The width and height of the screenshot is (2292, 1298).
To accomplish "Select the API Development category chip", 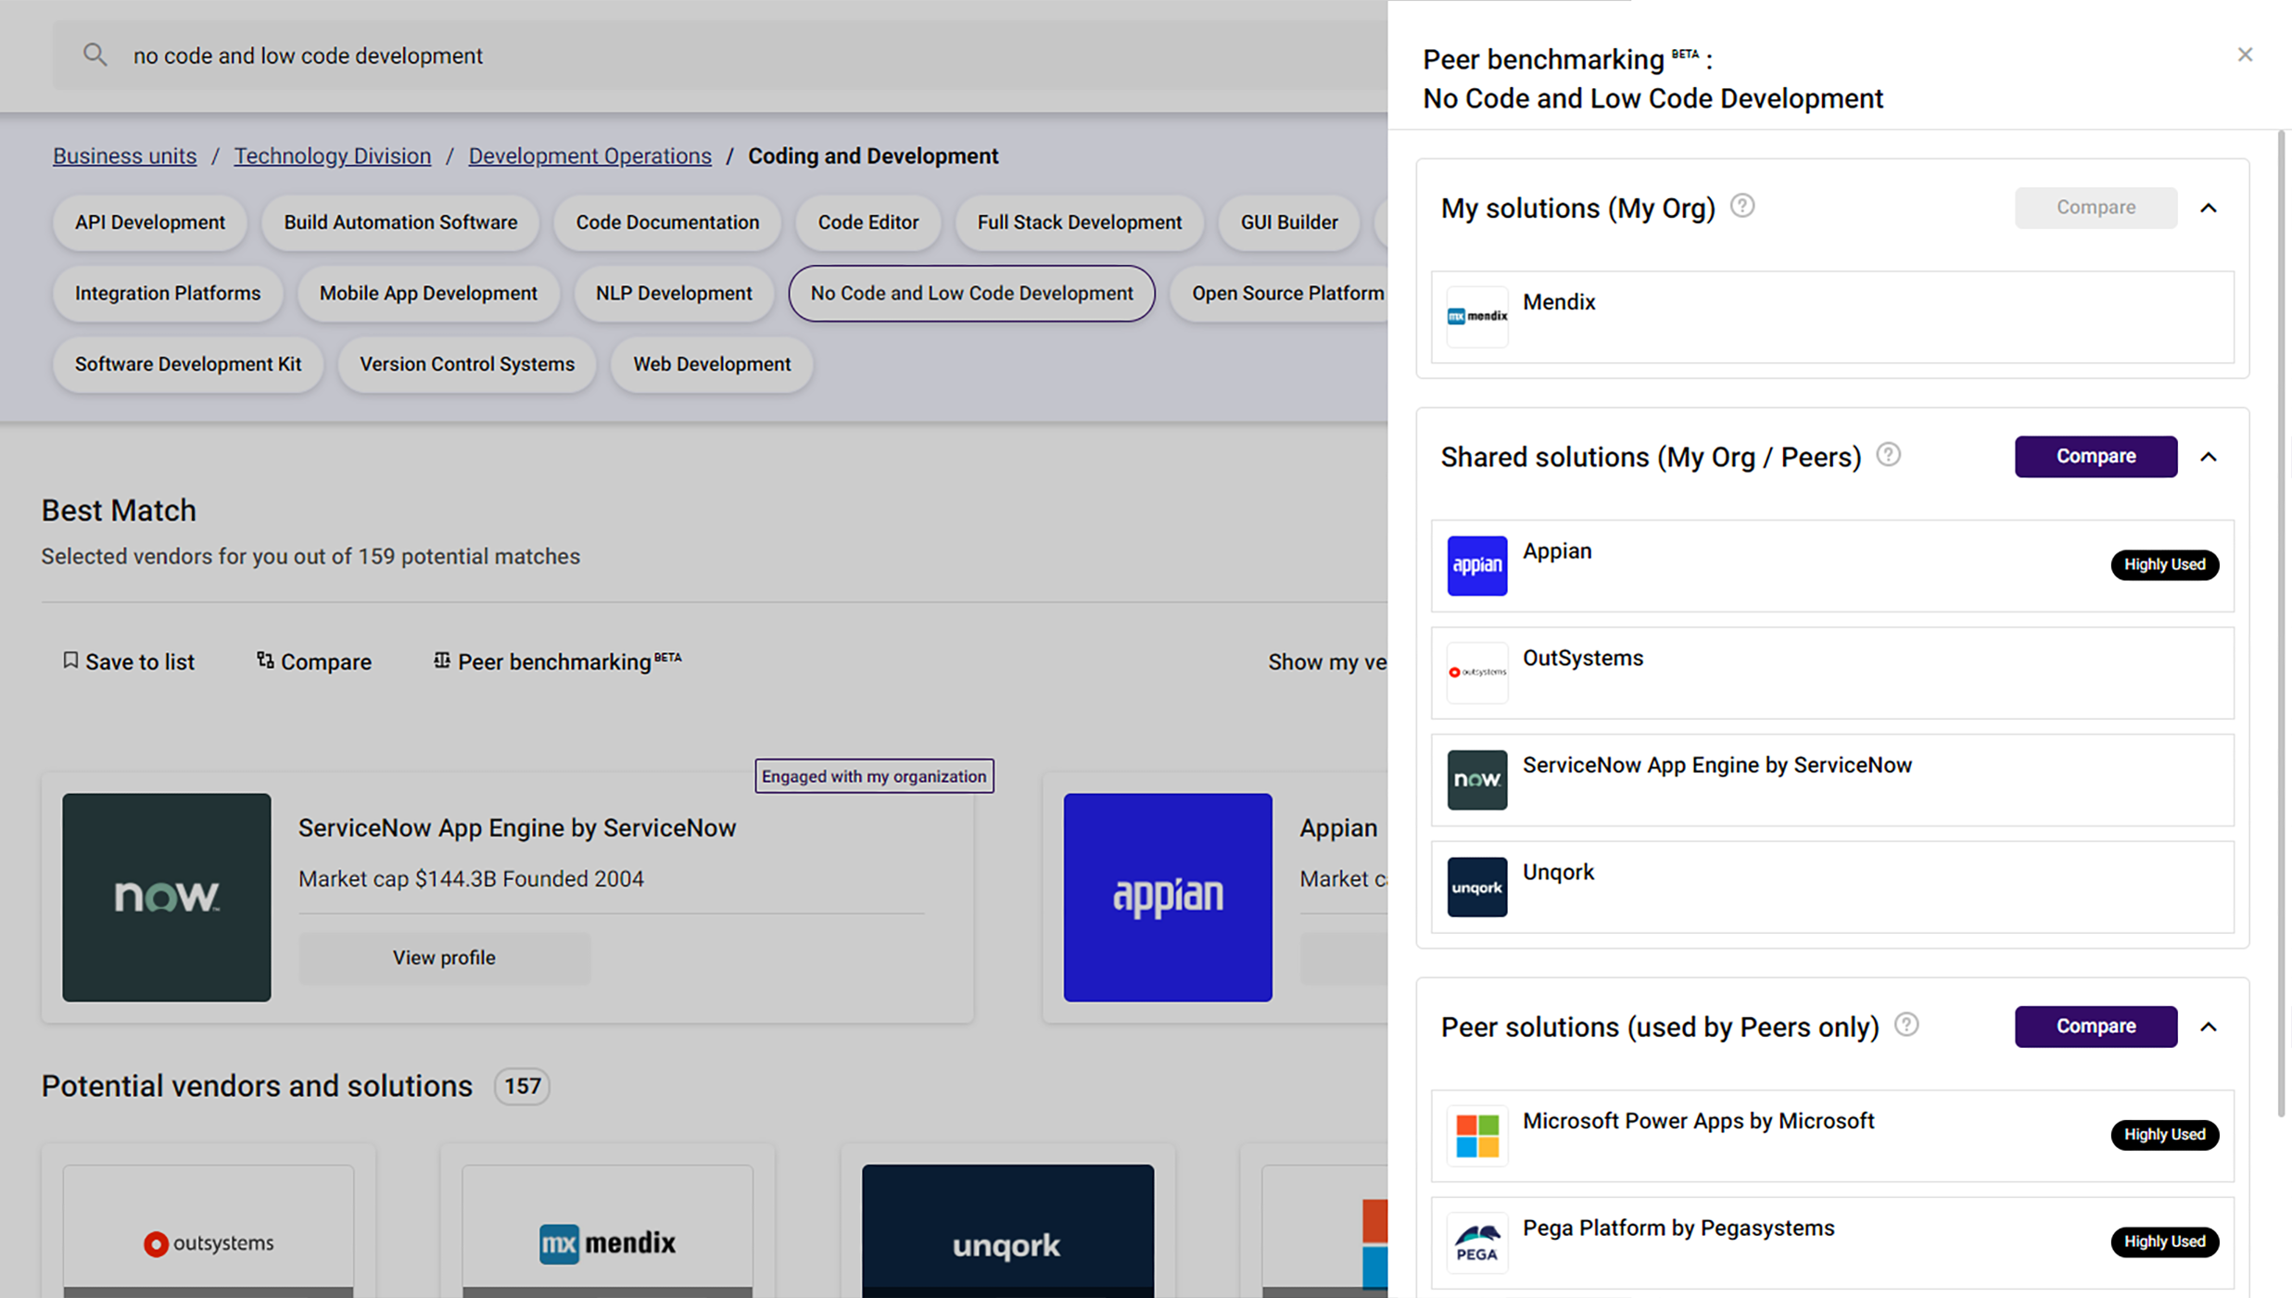I will (x=150, y=222).
